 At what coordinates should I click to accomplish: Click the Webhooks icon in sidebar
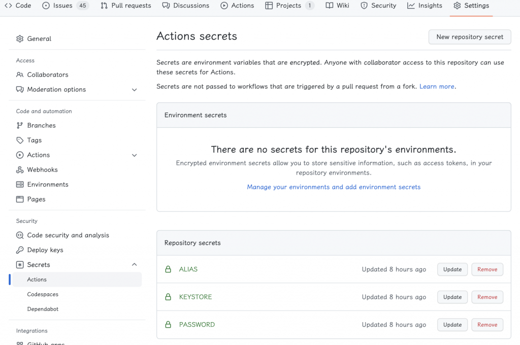(x=20, y=170)
